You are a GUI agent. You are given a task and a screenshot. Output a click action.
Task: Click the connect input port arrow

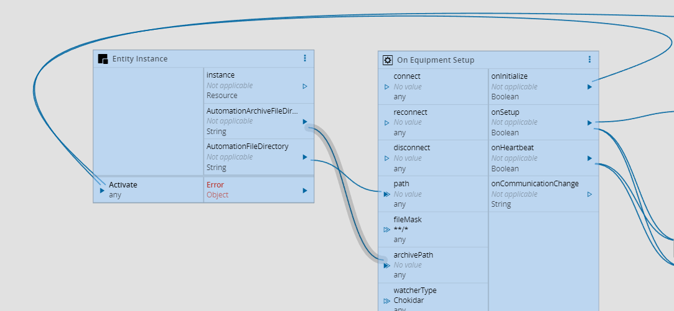pyautogui.click(x=386, y=87)
